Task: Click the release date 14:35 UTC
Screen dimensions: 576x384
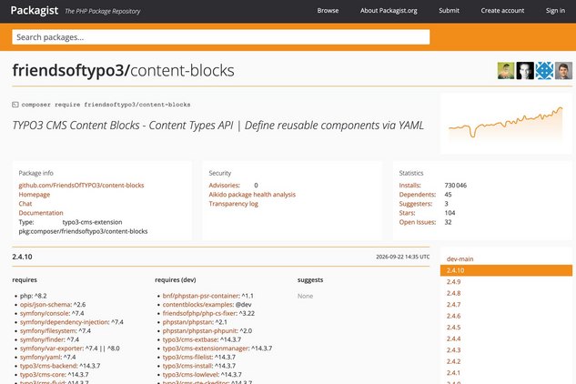Action: [402, 257]
